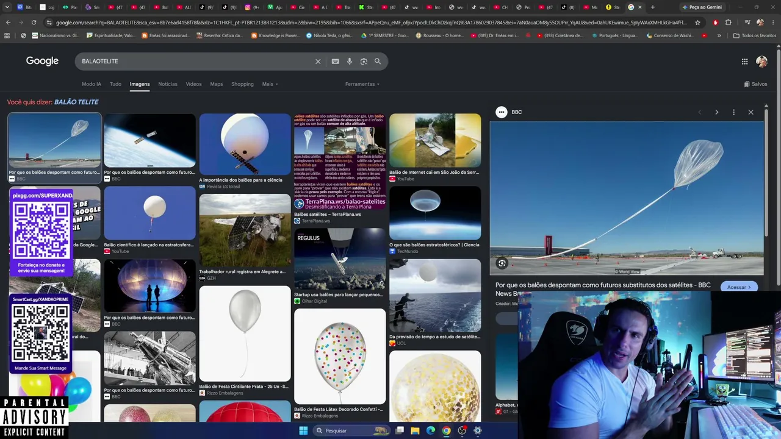Open a new browser tab
The height and width of the screenshot is (439, 781).
pos(653,7)
